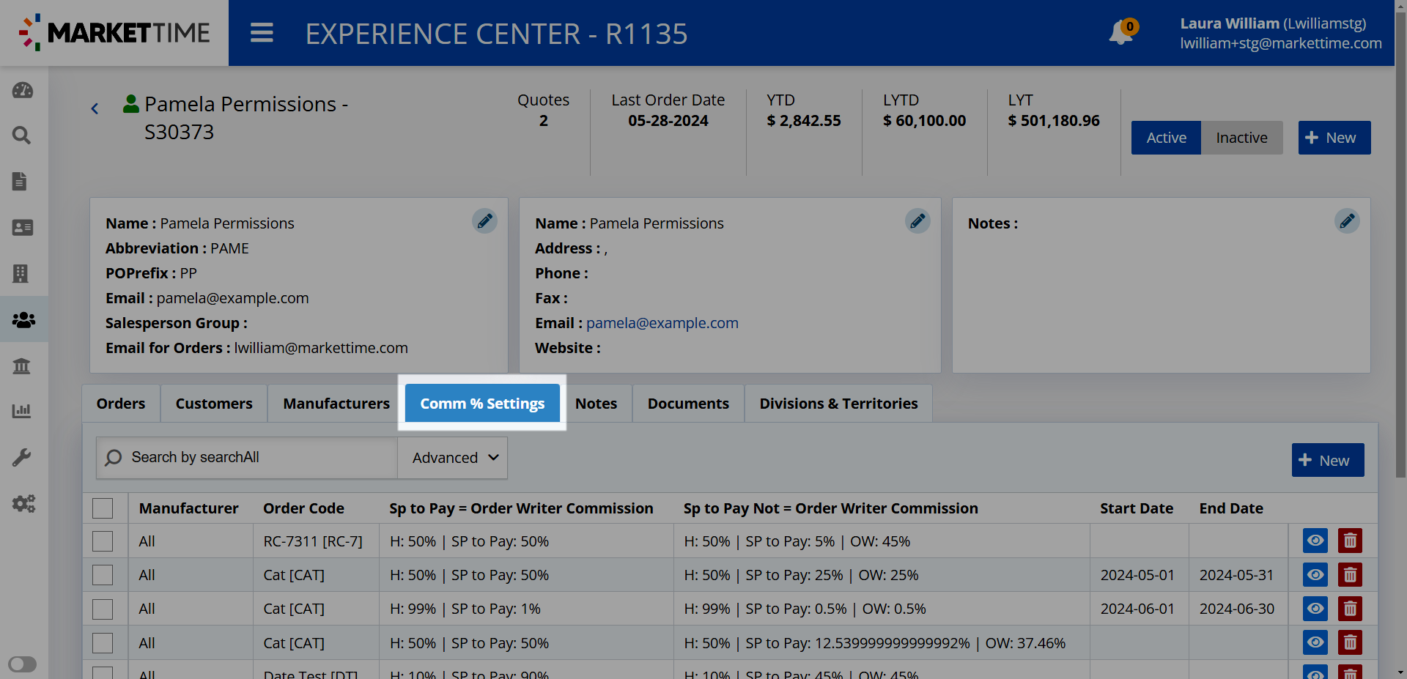Viewport: 1407px width, 679px height.
Task: Click the Inactive status button
Action: point(1241,138)
